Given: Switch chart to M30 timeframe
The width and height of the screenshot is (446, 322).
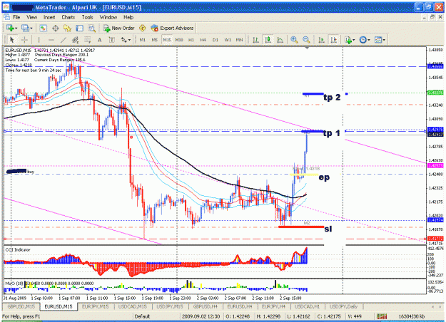Looking at the screenshot, I should [x=179, y=40].
